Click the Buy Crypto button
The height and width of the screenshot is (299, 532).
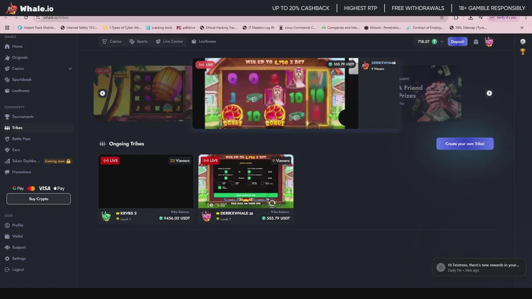(39, 199)
